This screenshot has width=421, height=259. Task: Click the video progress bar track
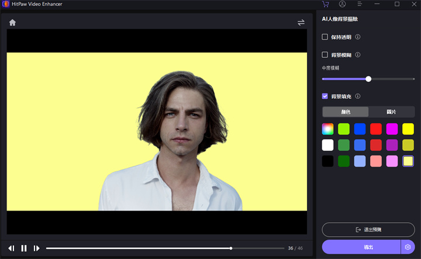click(164, 248)
